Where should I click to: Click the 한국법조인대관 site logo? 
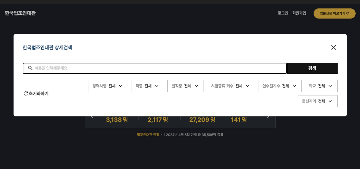click(20, 13)
